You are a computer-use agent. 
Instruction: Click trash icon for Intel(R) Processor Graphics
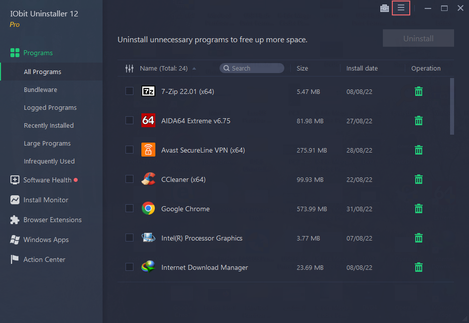[x=418, y=238]
